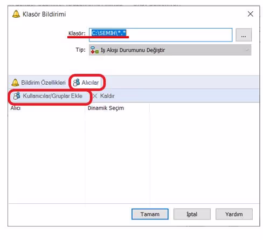
Task: Switch to the Bildirim Özellikleri tab
Action: pyautogui.click(x=38, y=83)
